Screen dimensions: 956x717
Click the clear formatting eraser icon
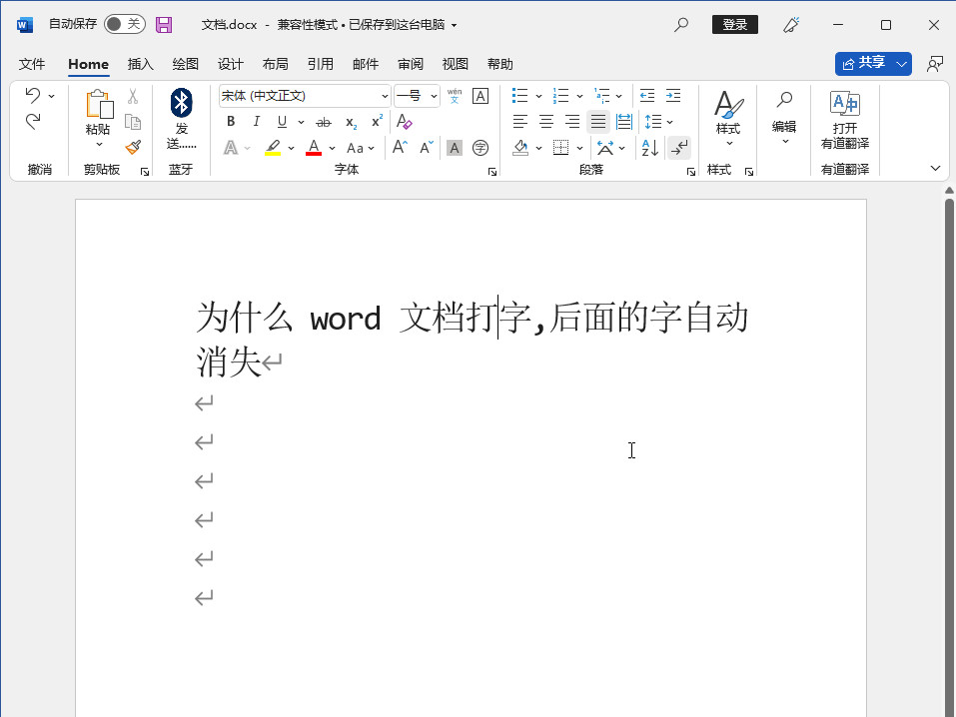click(x=404, y=122)
